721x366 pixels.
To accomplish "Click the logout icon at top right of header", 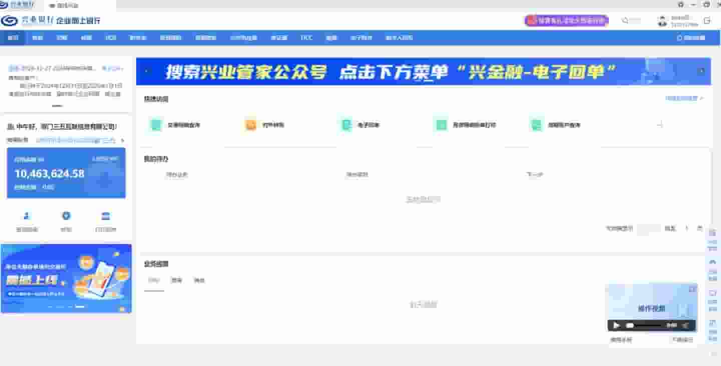I will coord(707,21).
